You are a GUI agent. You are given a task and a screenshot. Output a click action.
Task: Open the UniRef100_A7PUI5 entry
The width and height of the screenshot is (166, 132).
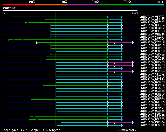[x=152, y=57]
